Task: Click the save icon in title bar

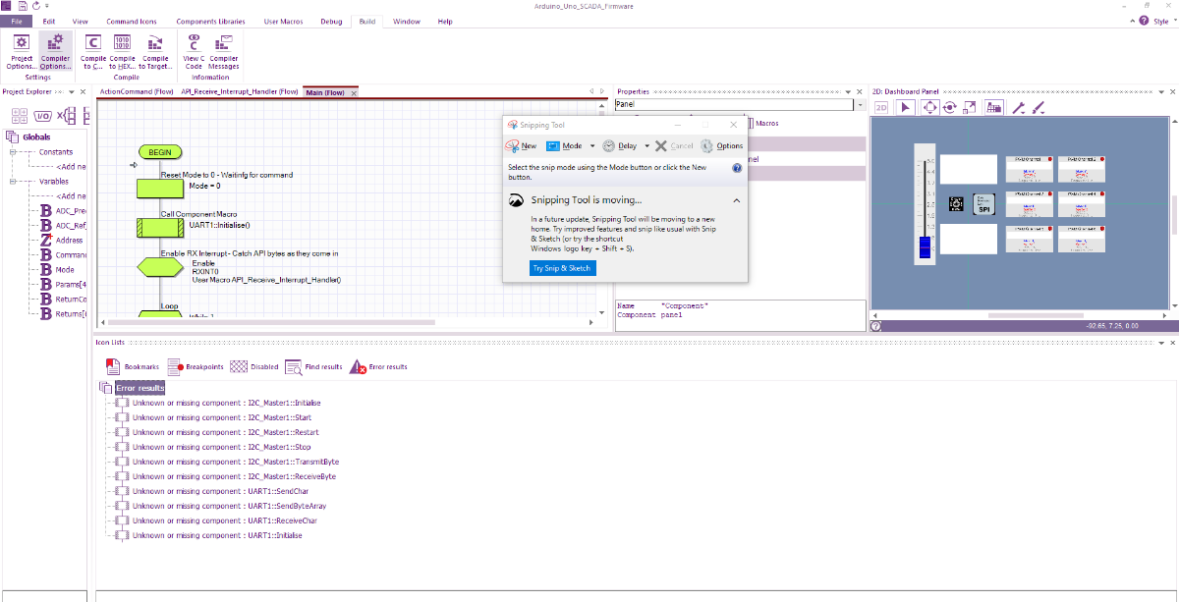Action: (x=22, y=5)
